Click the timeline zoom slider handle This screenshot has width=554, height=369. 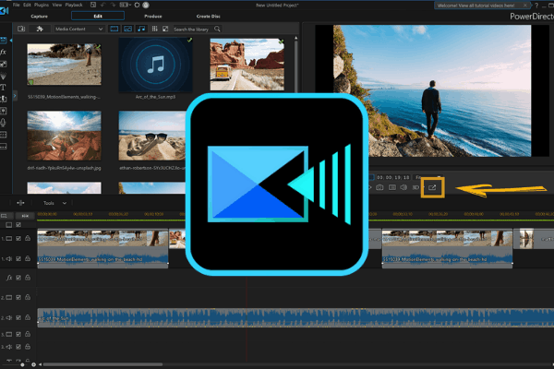coord(22,364)
